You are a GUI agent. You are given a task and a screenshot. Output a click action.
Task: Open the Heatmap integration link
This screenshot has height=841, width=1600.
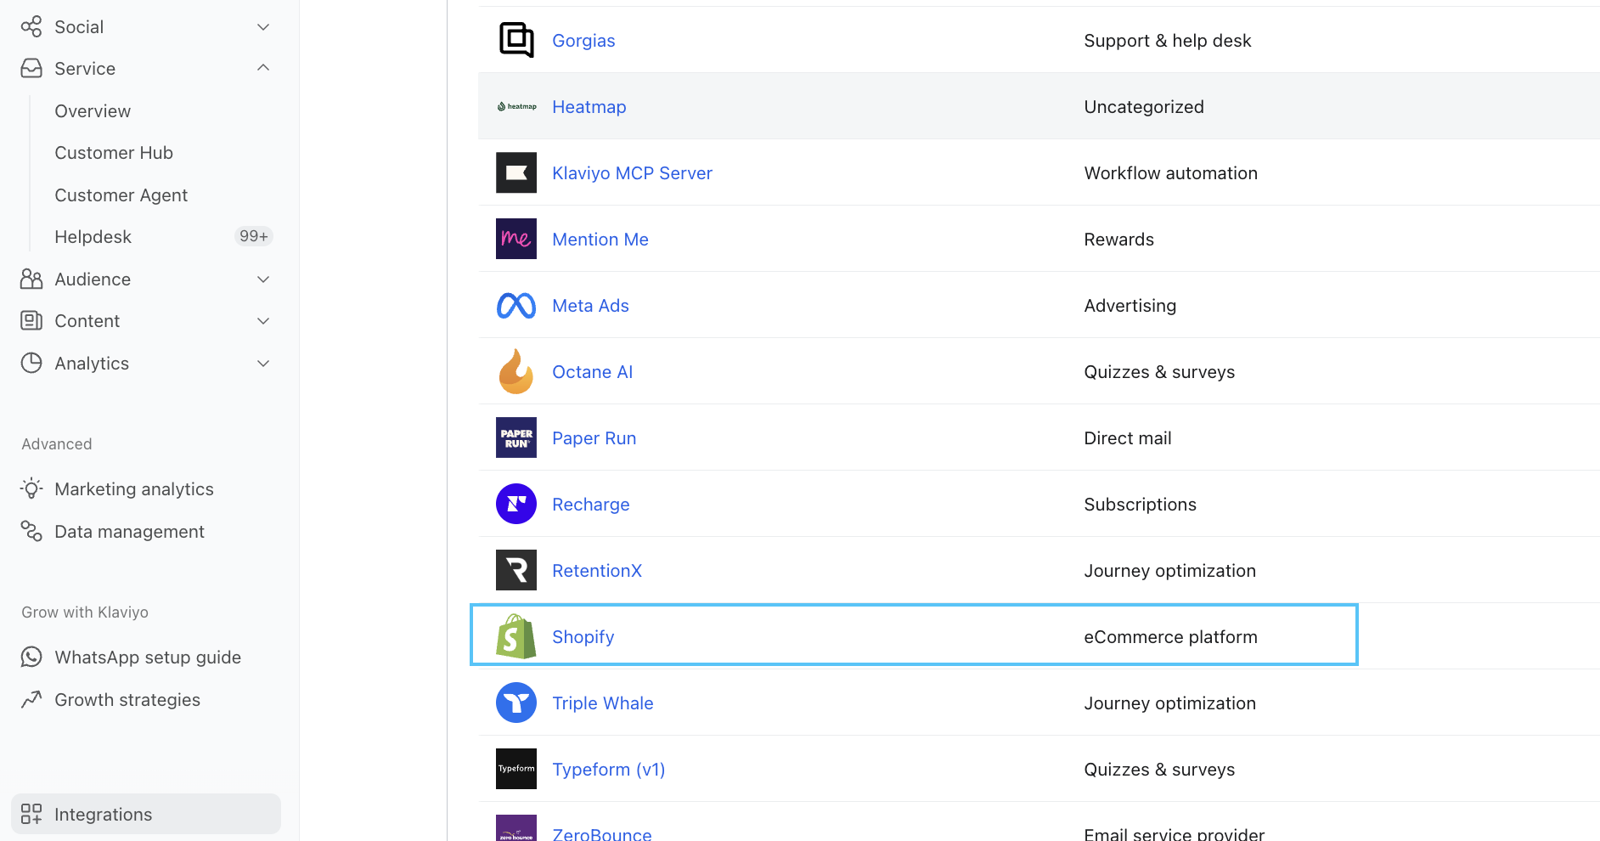coord(589,106)
